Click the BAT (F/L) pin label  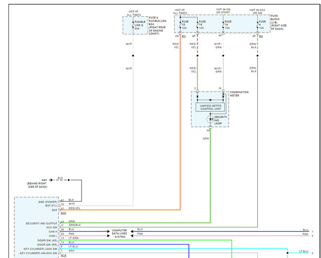51,205
